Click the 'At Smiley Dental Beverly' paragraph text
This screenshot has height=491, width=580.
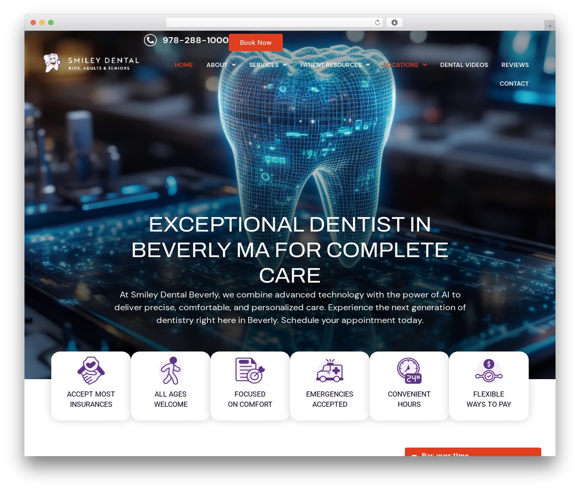290,307
